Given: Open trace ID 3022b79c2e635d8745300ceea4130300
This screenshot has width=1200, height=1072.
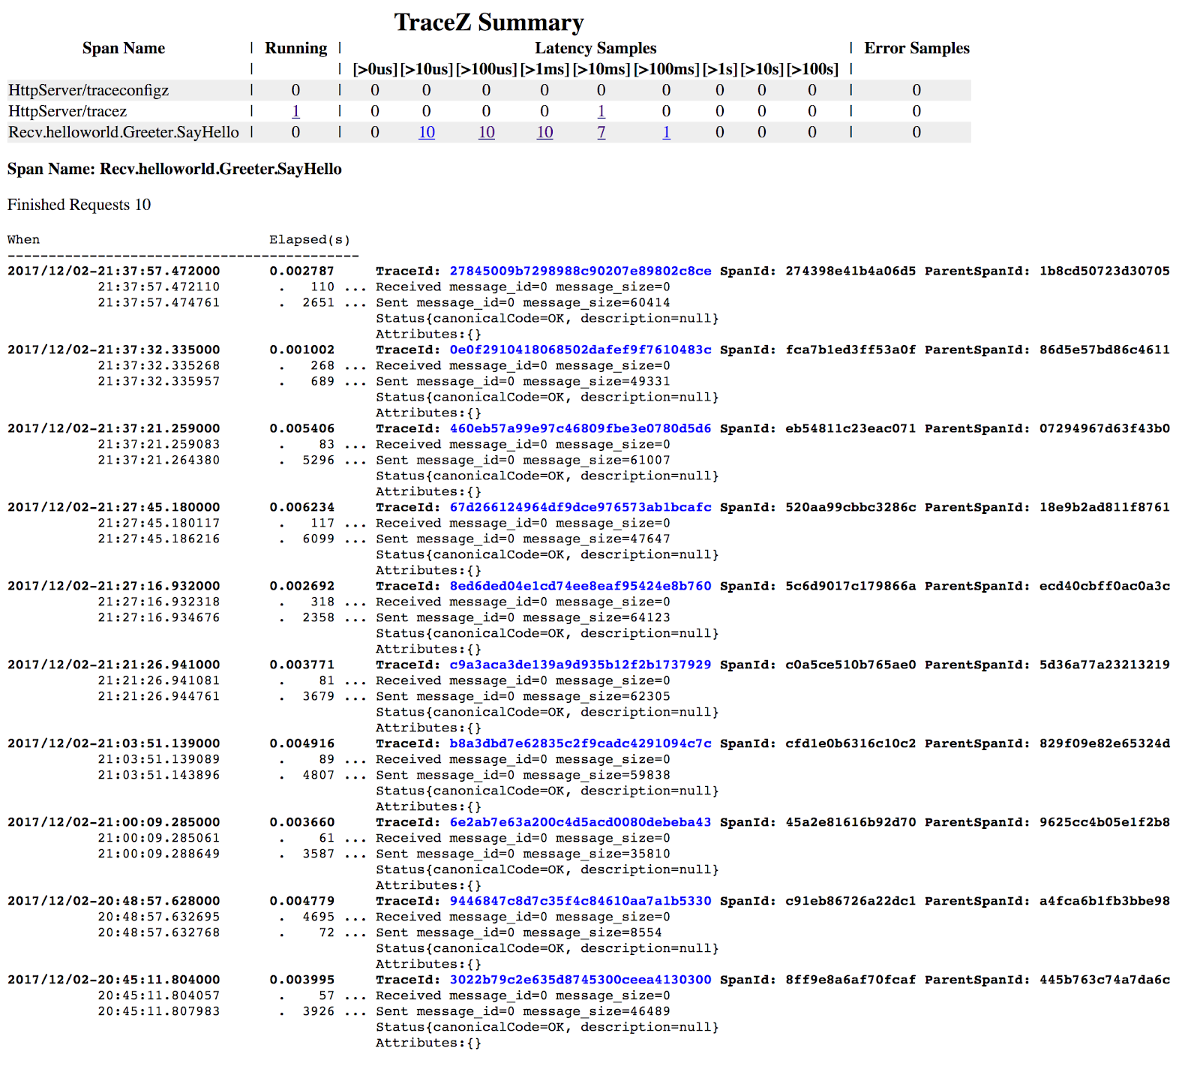Looking at the screenshot, I should pos(580,980).
